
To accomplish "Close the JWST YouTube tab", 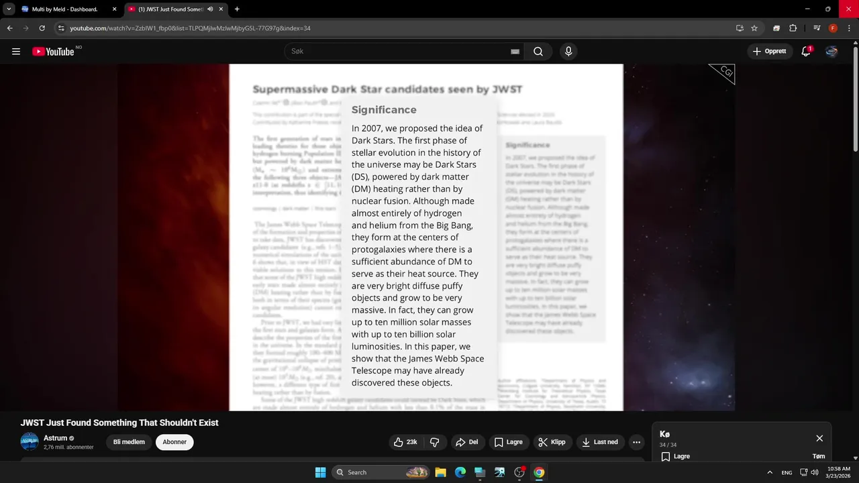I will click(221, 9).
